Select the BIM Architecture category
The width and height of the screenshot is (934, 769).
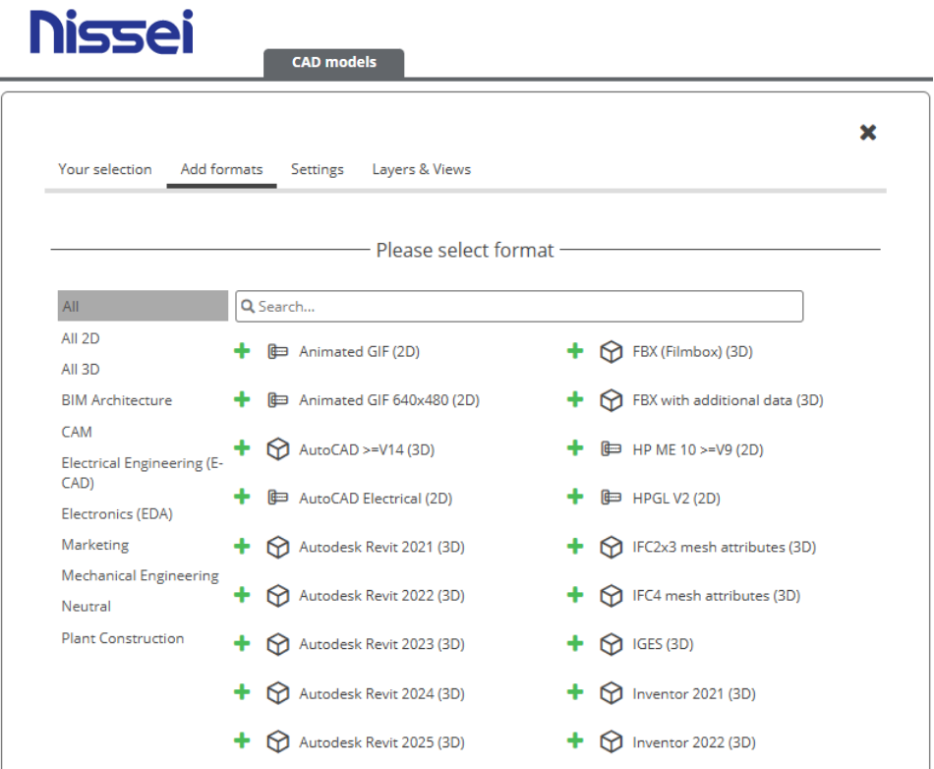point(118,400)
